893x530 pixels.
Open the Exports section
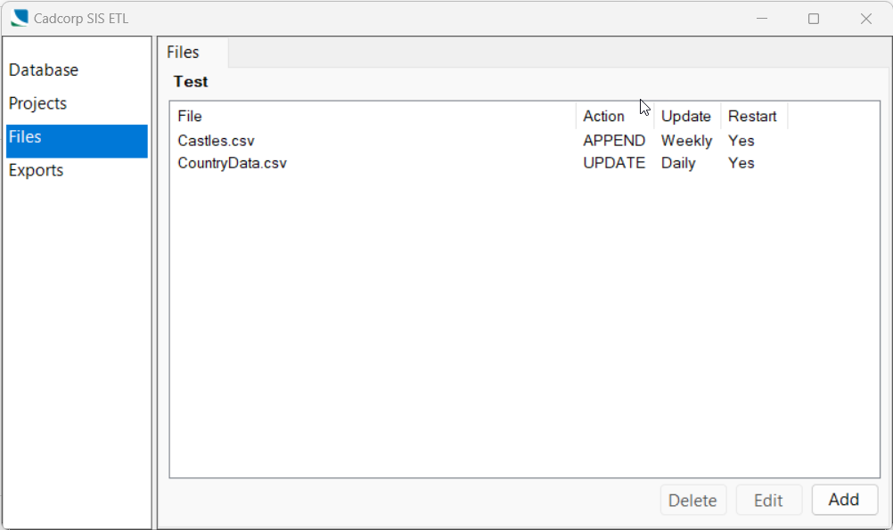pyautogui.click(x=37, y=171)
